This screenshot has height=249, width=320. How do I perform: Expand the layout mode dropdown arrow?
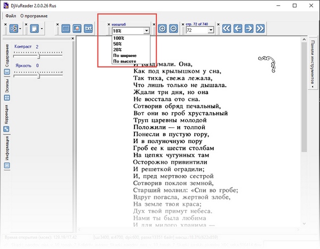coord(20,29)
